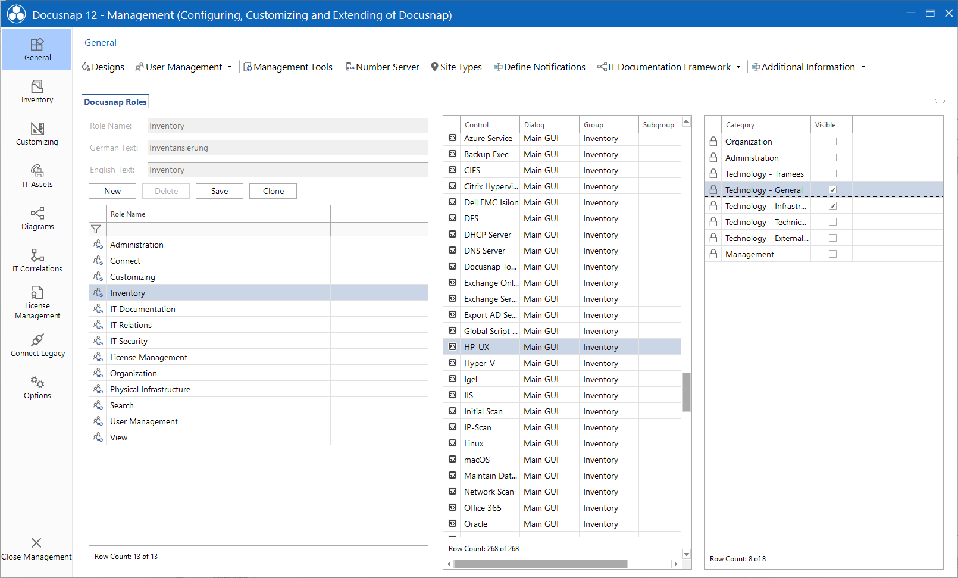Expand the Additional Information dropdown arrow

pos(863,67)
